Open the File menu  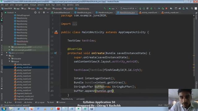click(x=2, y=5)
